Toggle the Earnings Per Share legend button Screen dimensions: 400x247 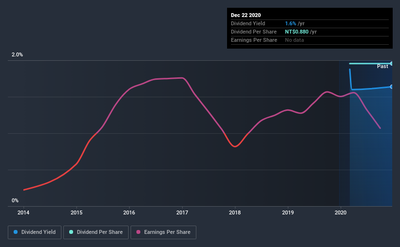point(163,232)
